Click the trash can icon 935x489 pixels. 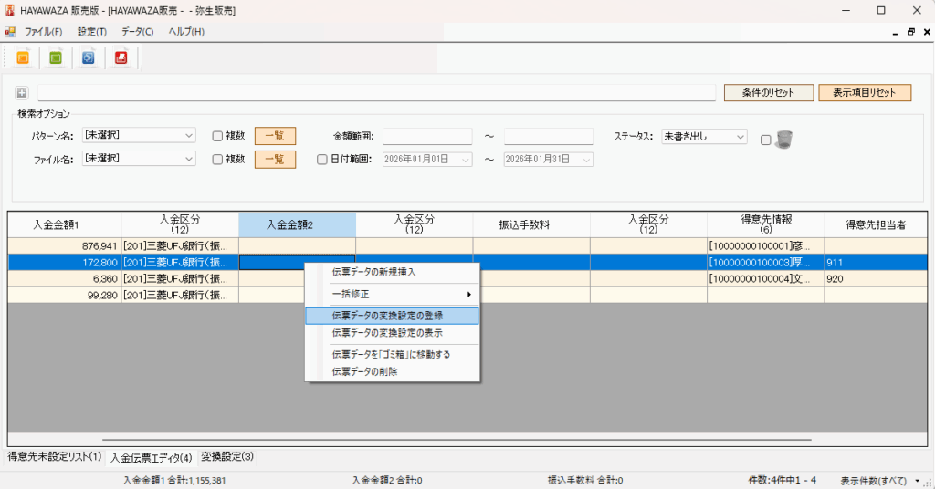(x=783, y=139)
